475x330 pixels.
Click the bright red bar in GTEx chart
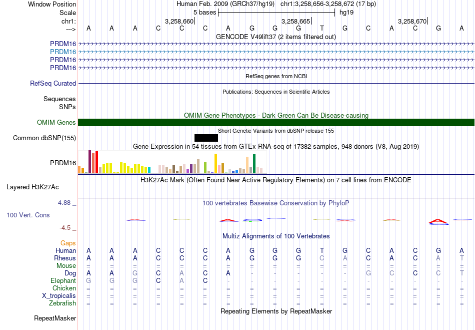click(96, 162)
